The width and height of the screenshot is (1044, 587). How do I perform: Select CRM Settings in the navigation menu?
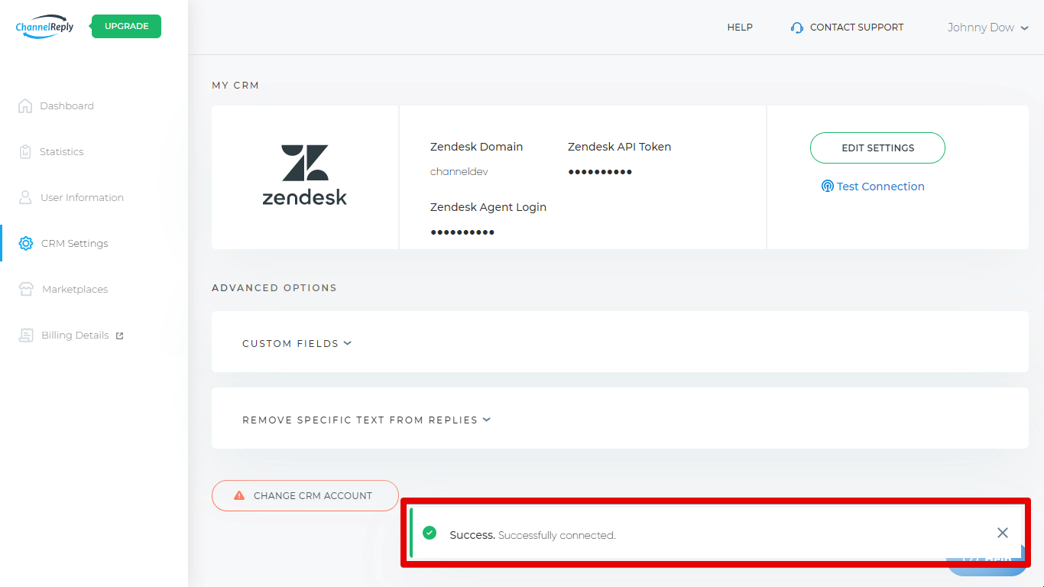(x=73, y=243)
